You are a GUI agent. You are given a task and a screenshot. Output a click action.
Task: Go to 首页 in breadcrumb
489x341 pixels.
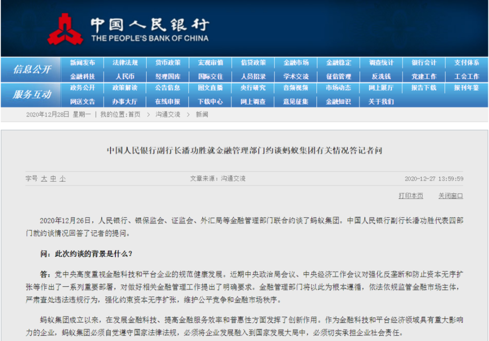point(134,114)
